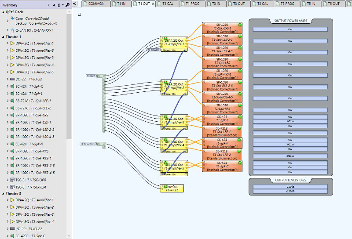The image size is (352, 239).
Task: Select the I/O-22 T1-IO-22 device icon
Action: (x=12, y=79)
